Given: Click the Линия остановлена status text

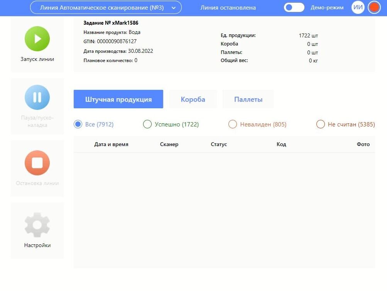Looking at the screenshot, I should tap(228, 8).
